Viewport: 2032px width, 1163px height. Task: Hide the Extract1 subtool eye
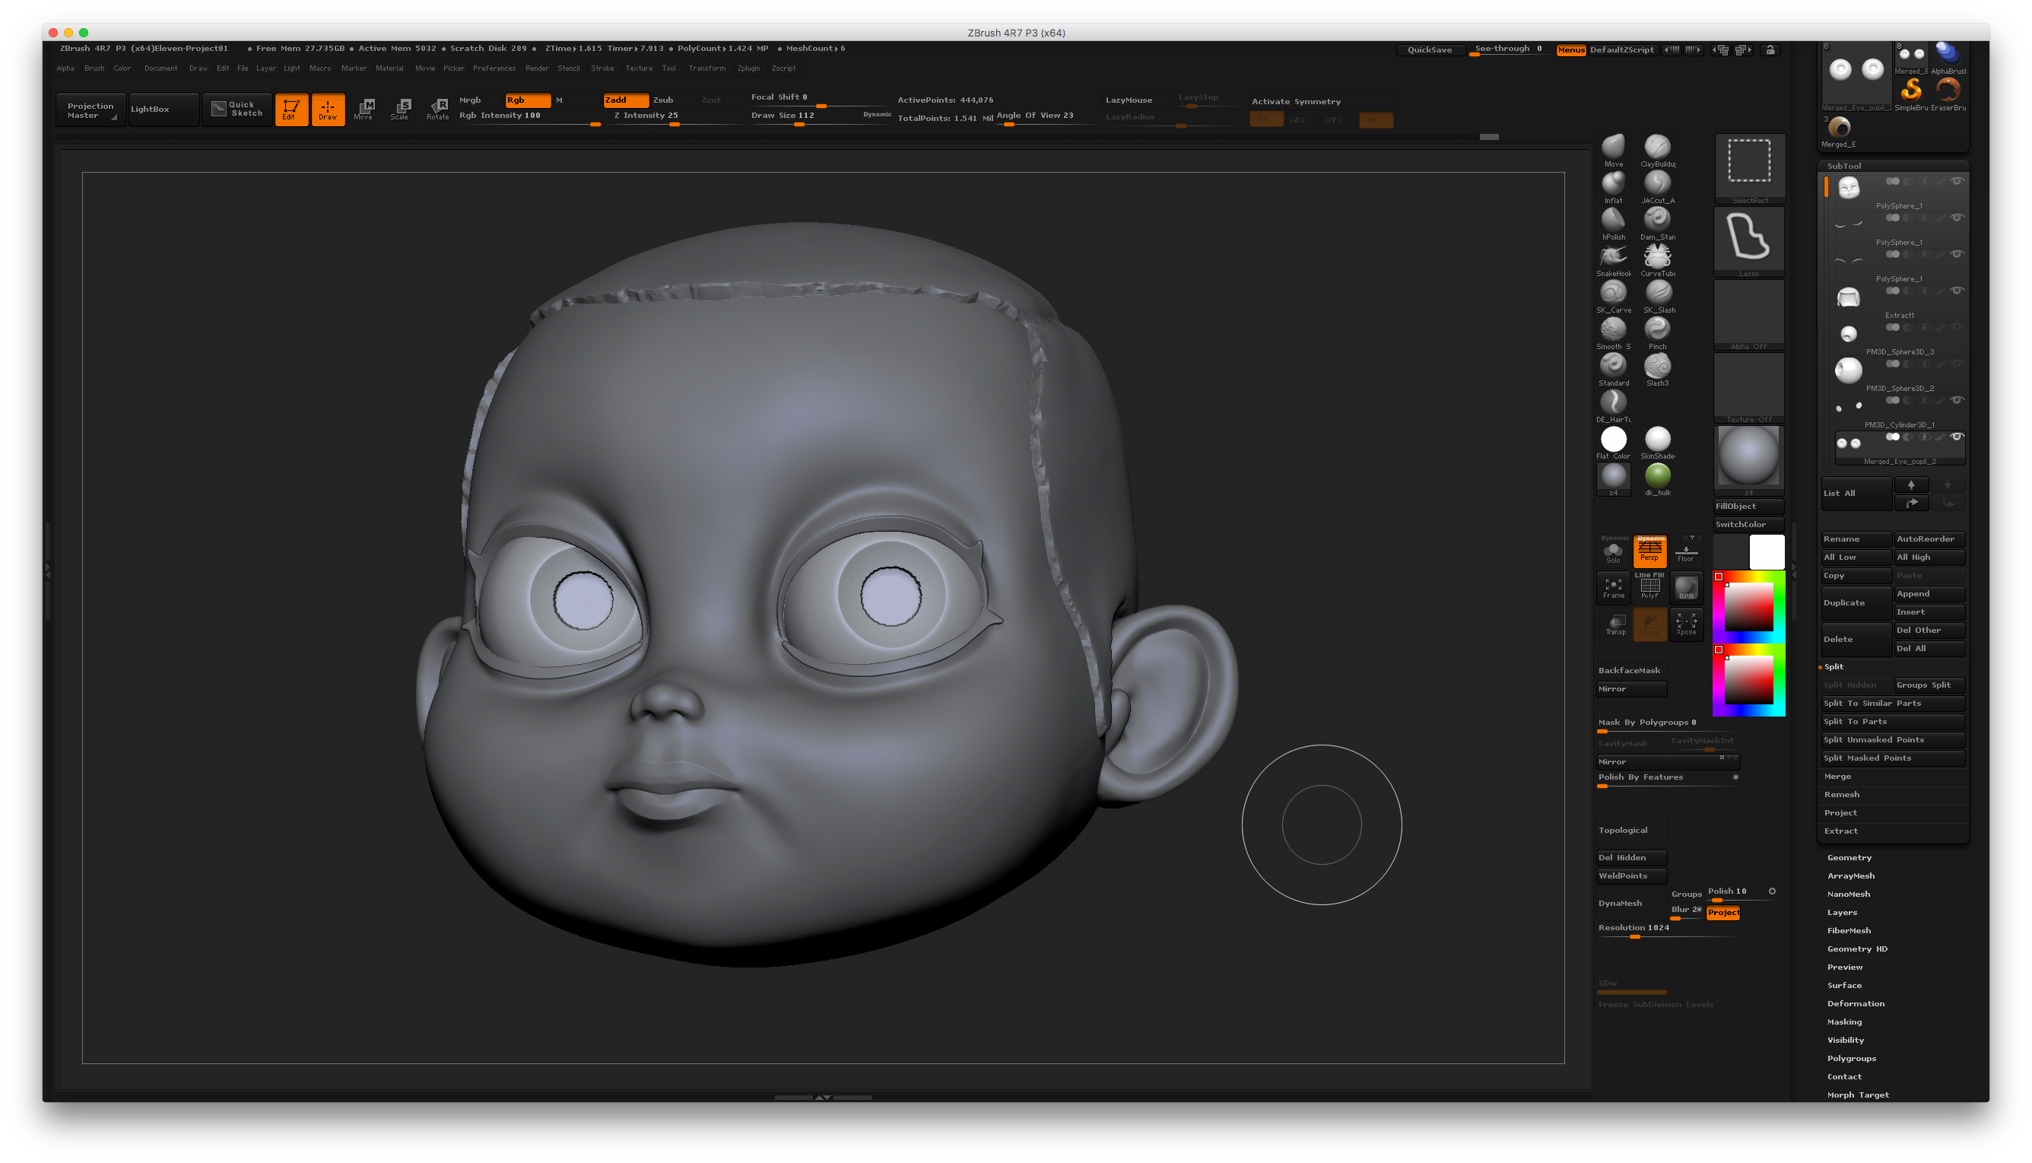(x=1956, y=291)
